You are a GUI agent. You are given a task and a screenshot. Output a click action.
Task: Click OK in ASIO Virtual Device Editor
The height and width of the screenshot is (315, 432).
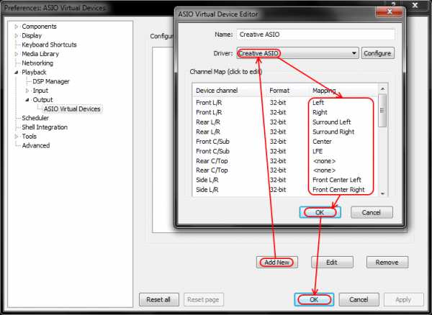[x=320, y=212]
